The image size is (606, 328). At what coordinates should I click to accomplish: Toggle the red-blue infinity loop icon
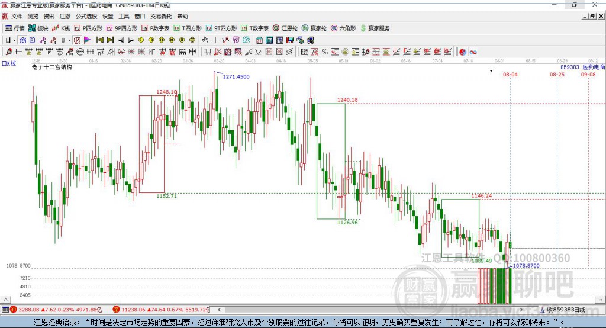[x=473, y=52]
